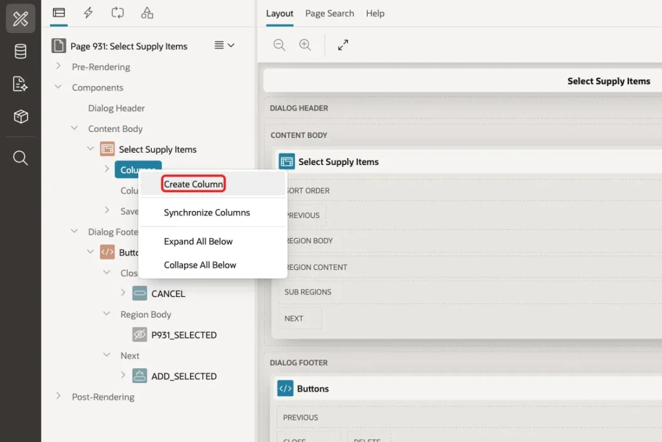This screenshot has height=442, width=662.
Task: Select ADD_SELECTED in the tree
Action: pos(184,376)
